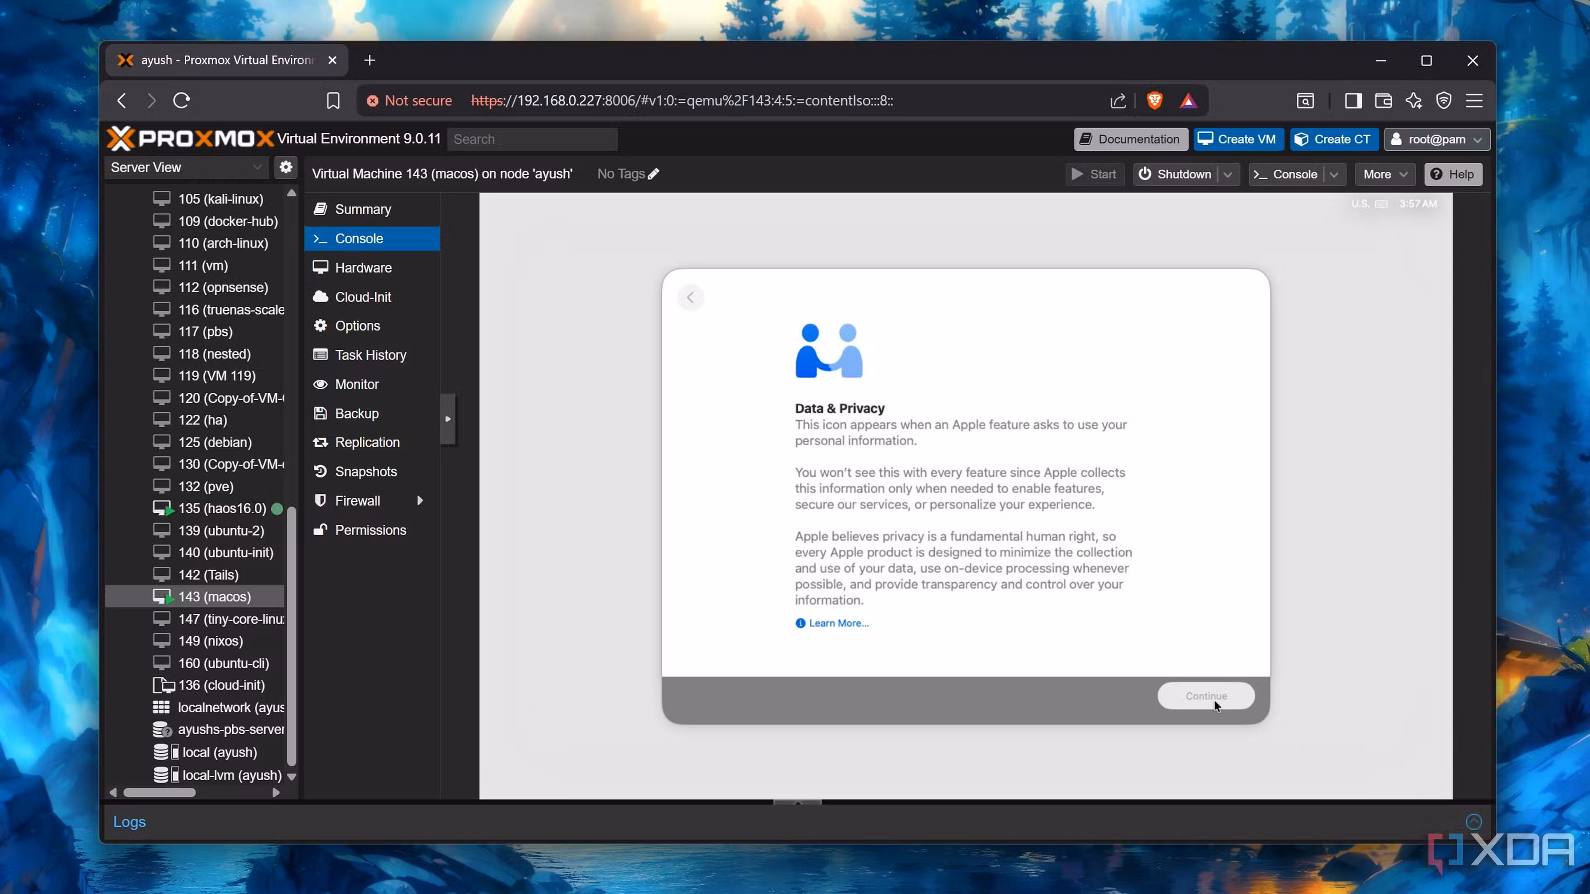Click the Proxmox Search field

(x=532, y=139)
